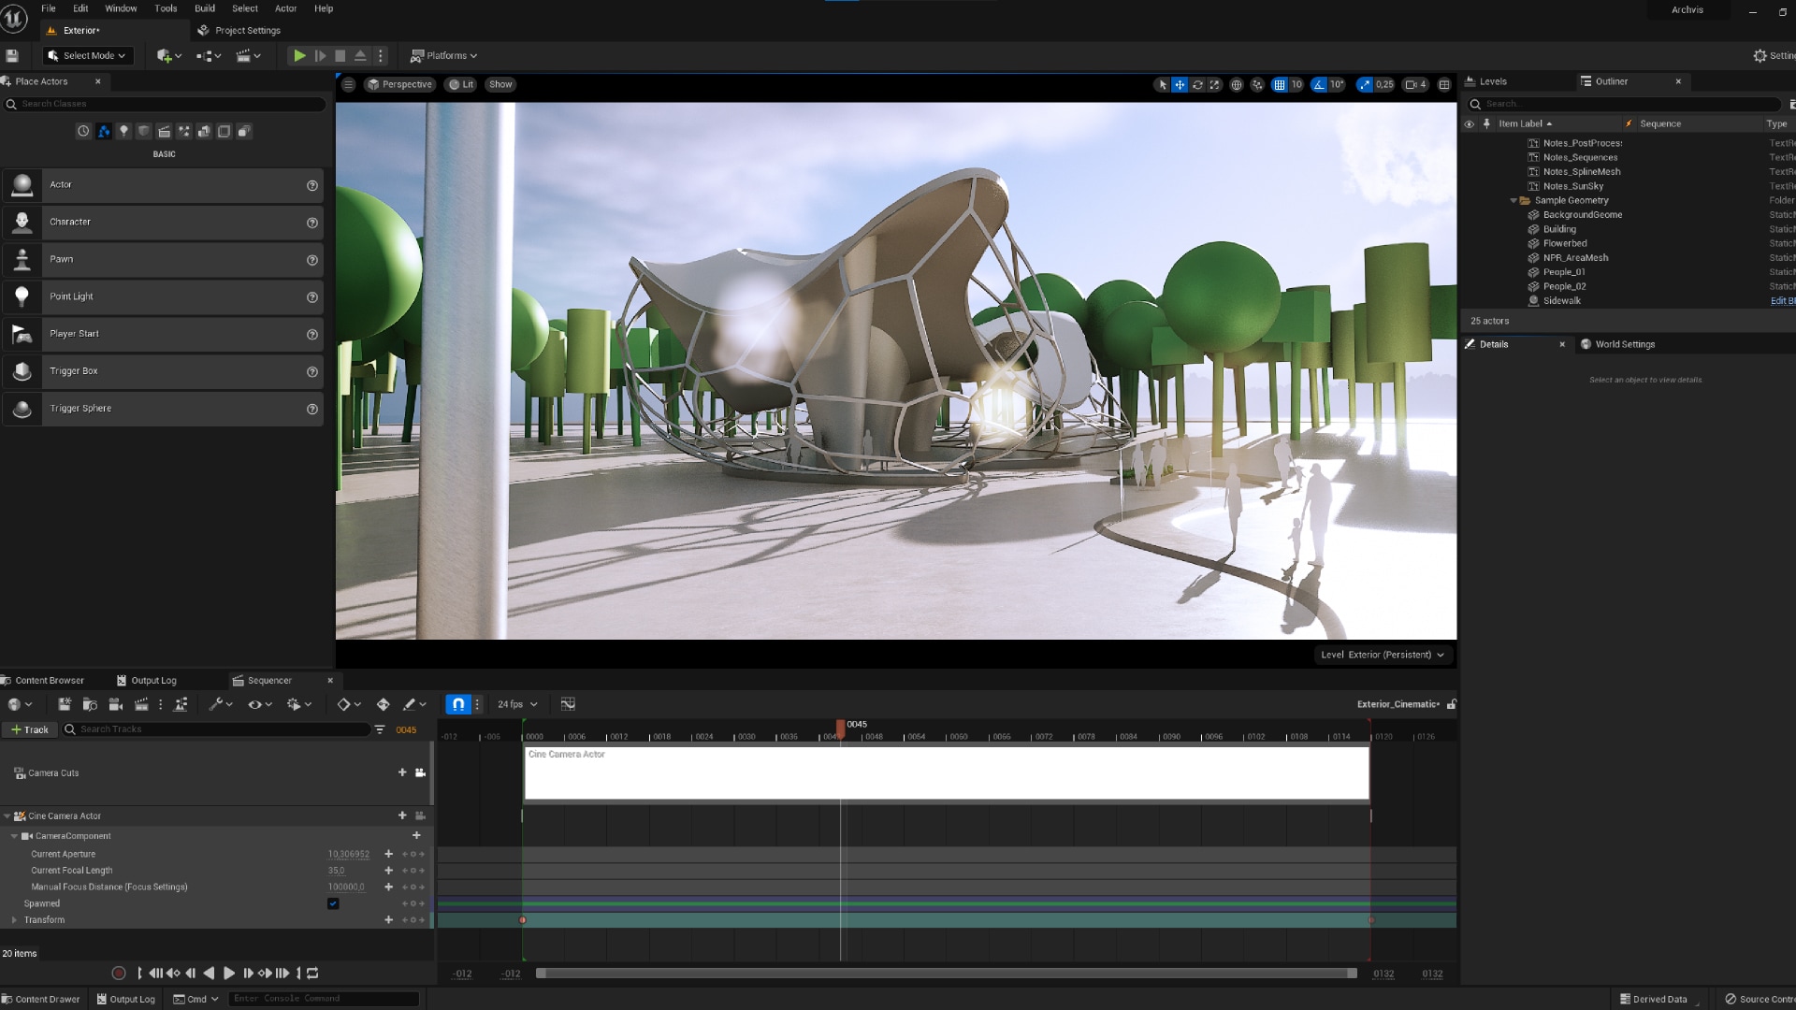Open the Perspective viewport dropdown

(x=400, y=84)
